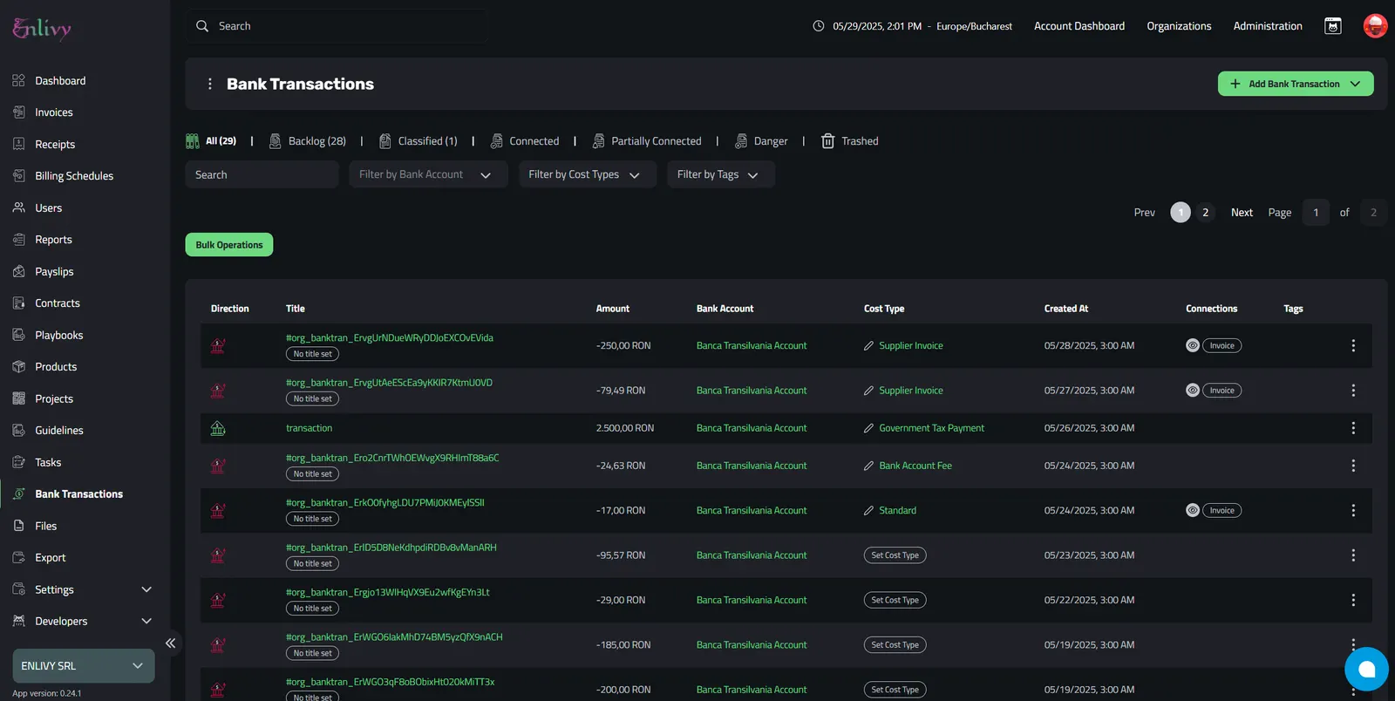Open the user avatar menu

click(x=1375, y=26)
